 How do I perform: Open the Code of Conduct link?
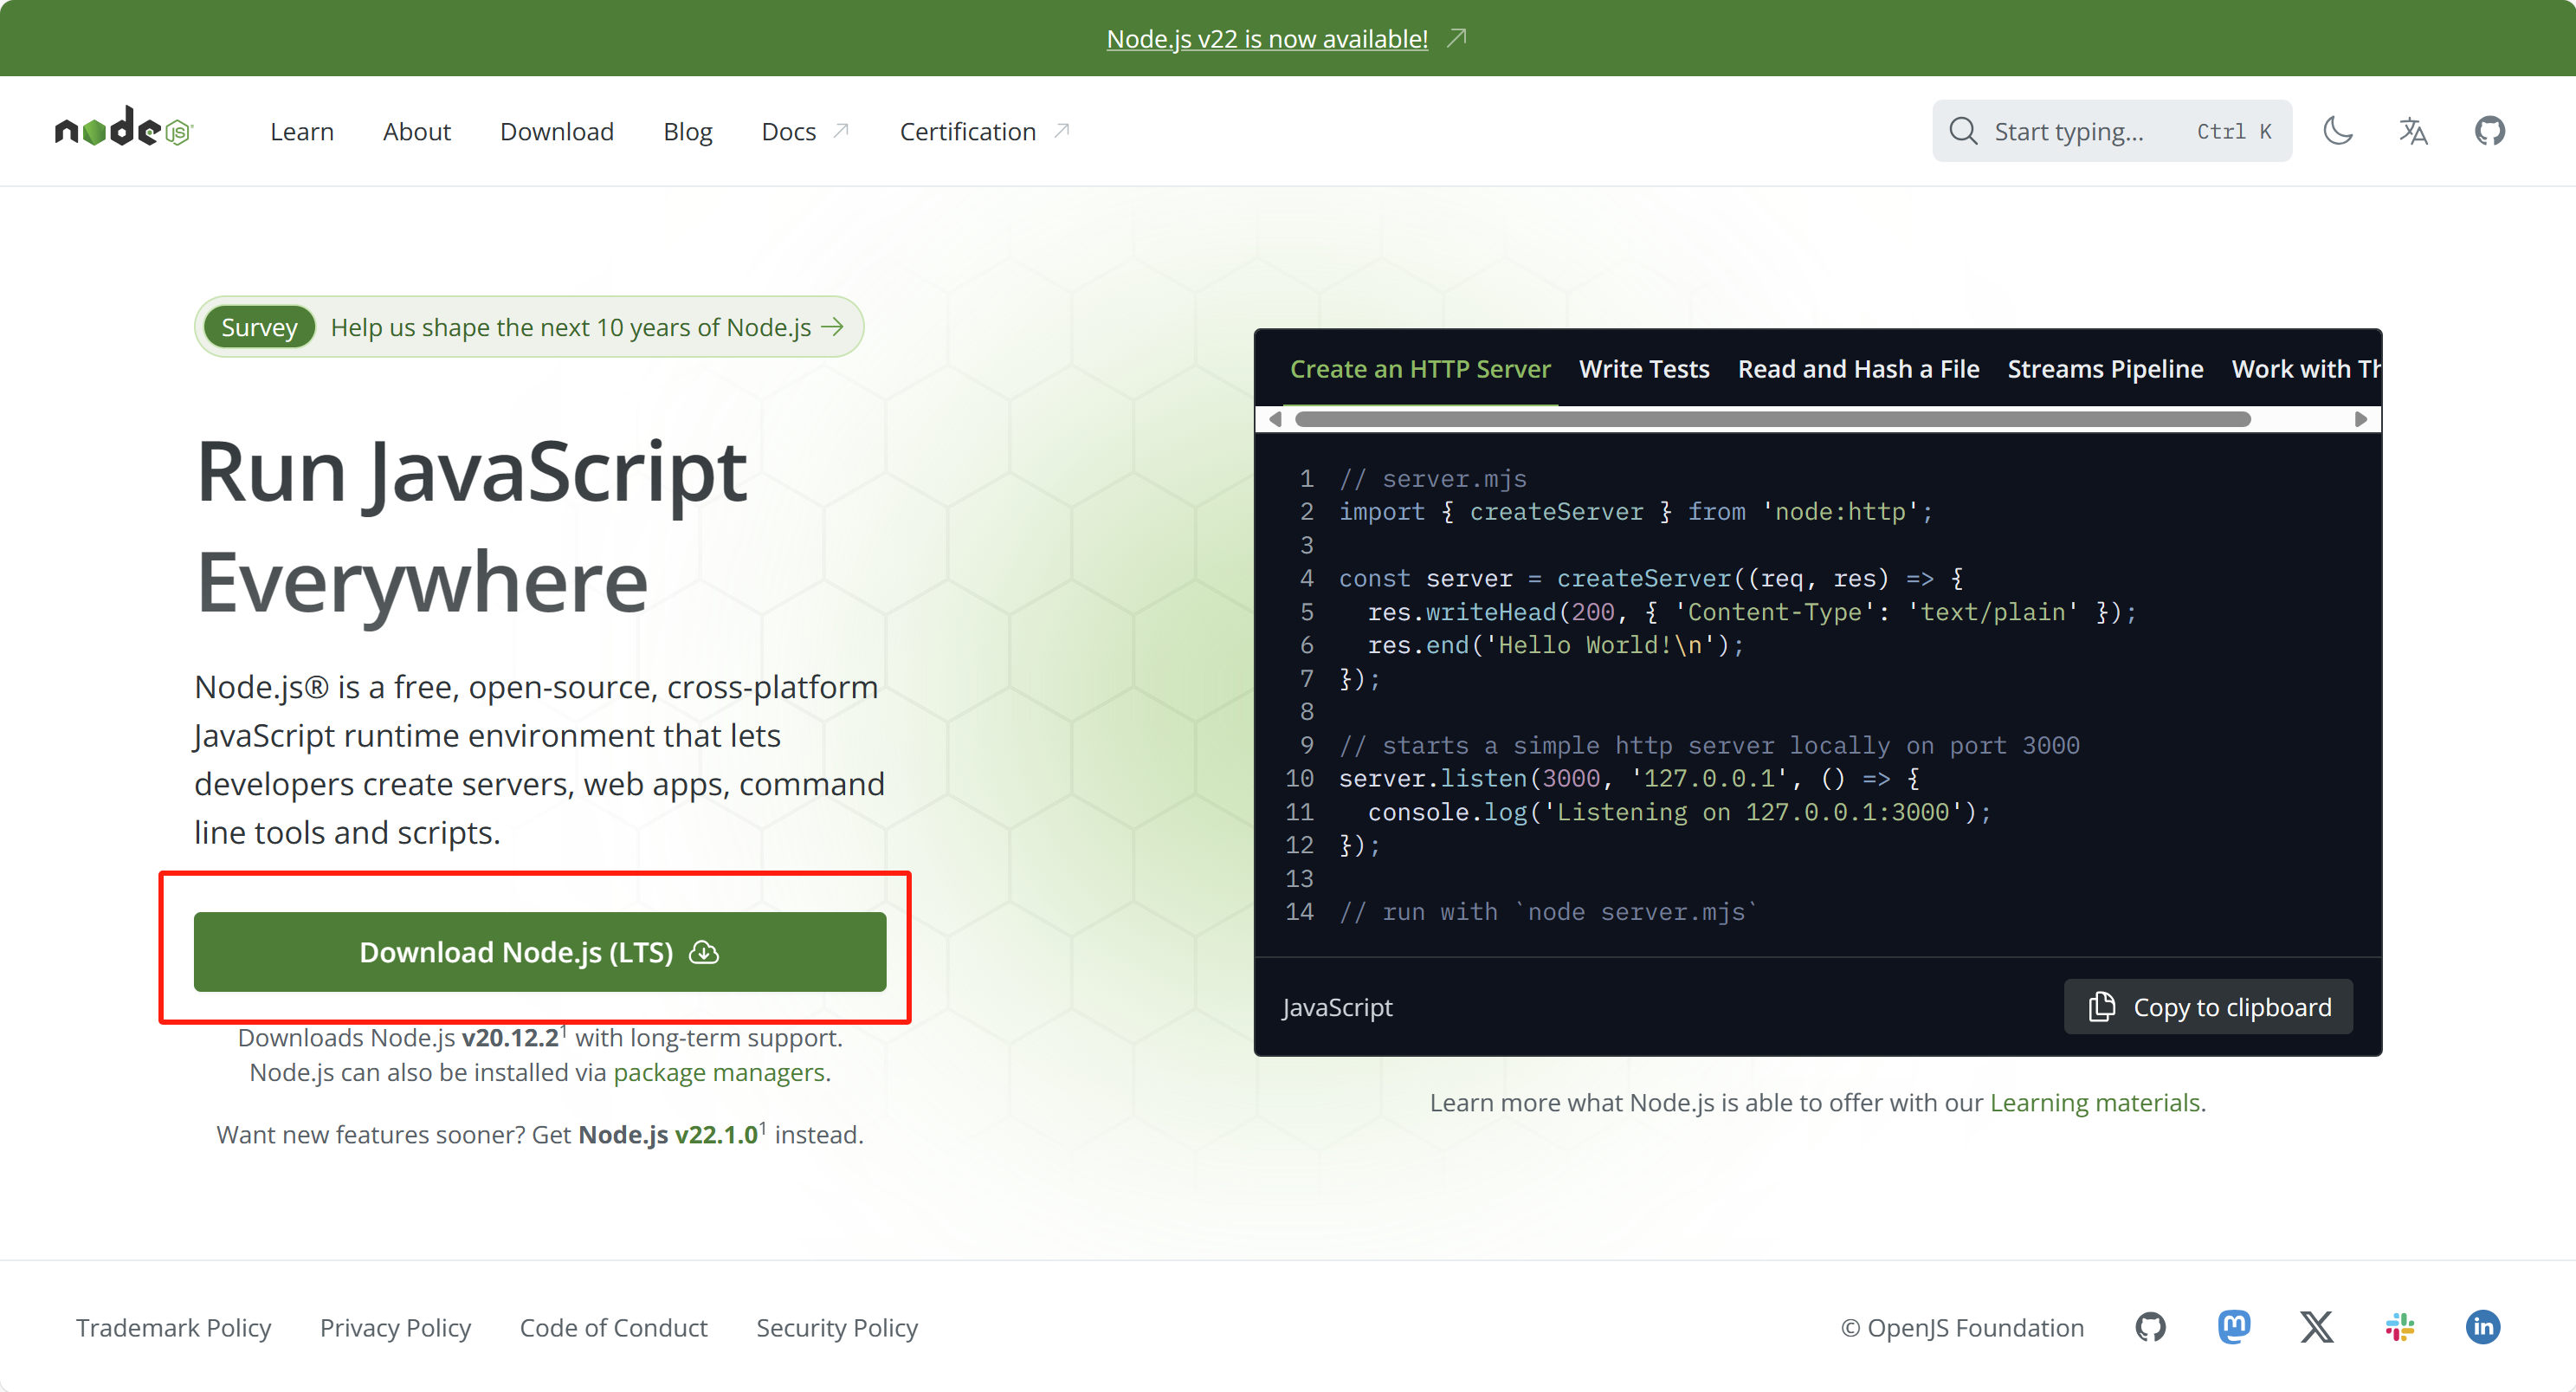point(613,1327)
